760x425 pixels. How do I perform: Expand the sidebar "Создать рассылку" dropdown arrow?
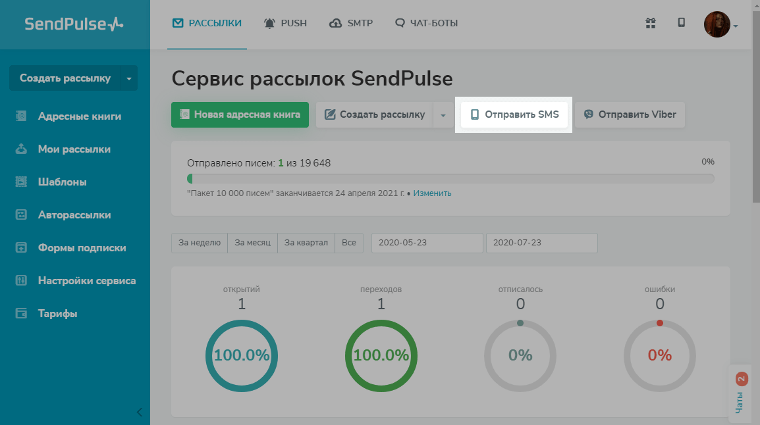(x=129, y=78)
